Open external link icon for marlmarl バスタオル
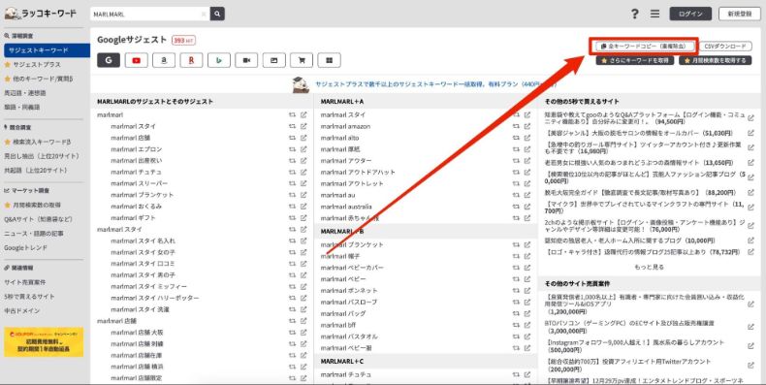766x385 pixels. (x=527, y=337)
